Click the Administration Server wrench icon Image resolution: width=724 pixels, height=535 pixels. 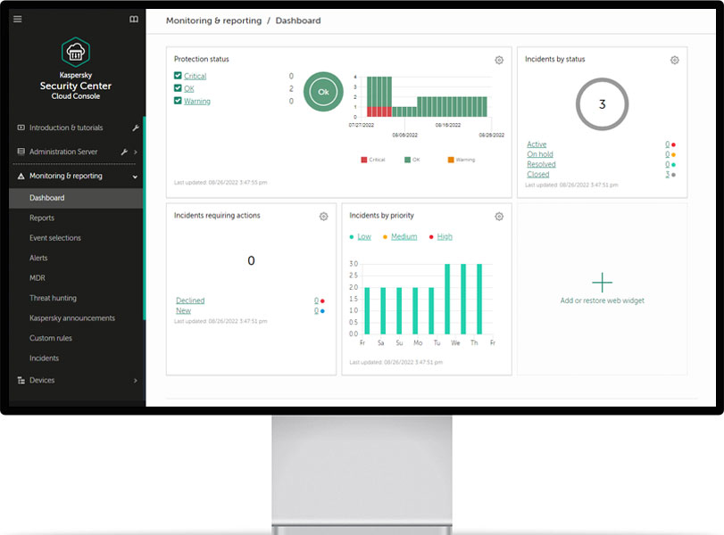click(x=124, y=152)
